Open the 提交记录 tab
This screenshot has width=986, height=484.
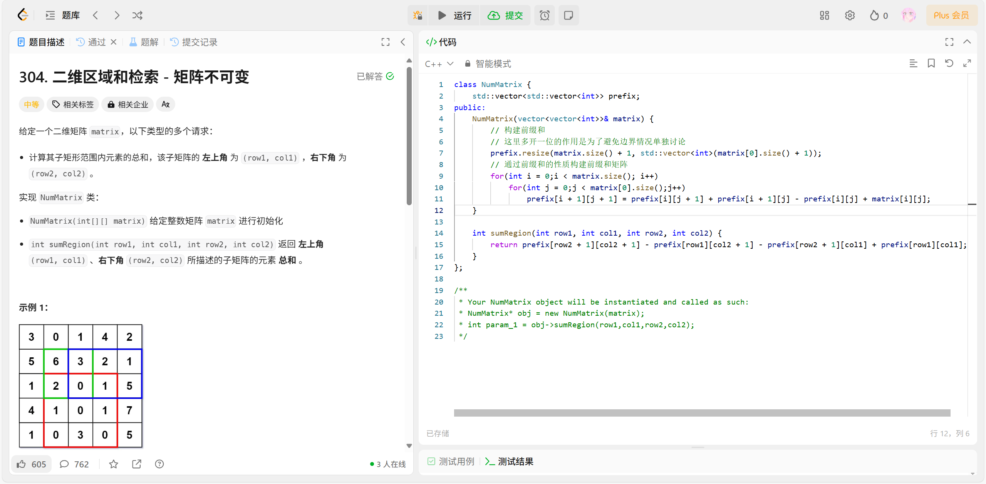tap(194, 42)
